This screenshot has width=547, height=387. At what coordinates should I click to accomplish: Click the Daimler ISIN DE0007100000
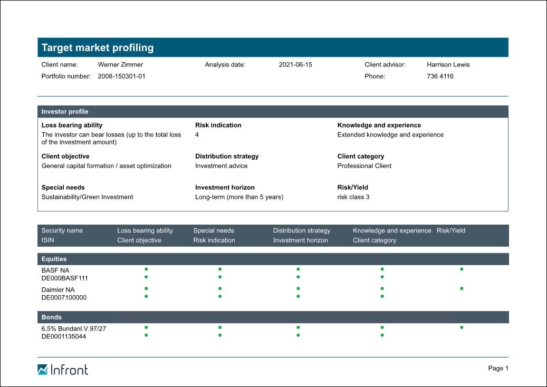pyautogui.click(x=64, y=297)
